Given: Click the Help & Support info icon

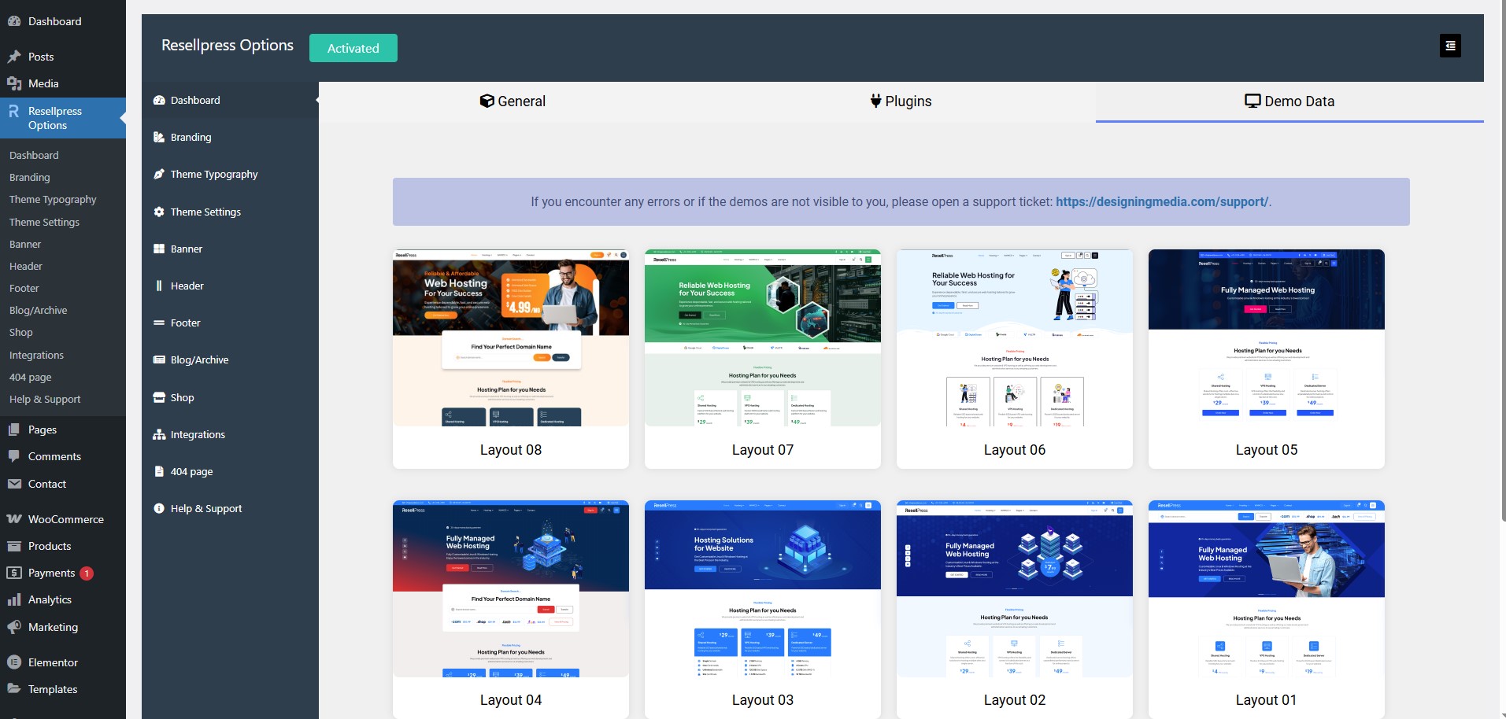Looking at the screenshot, I should click(160, 508).
